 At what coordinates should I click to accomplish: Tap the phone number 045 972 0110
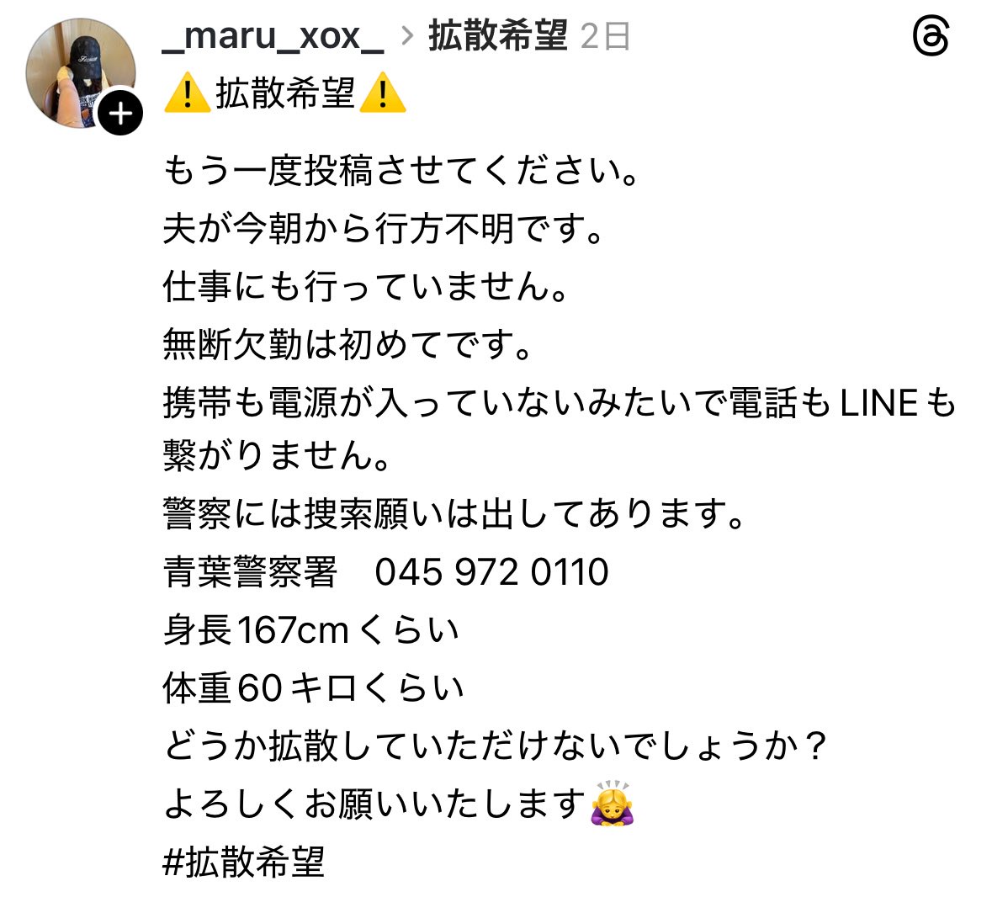pos(491,572)
